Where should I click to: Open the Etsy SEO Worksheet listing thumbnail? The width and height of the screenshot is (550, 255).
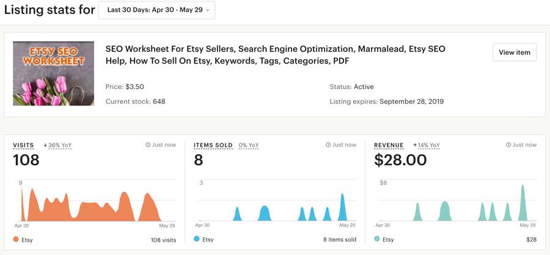click(x=53, y=74)
